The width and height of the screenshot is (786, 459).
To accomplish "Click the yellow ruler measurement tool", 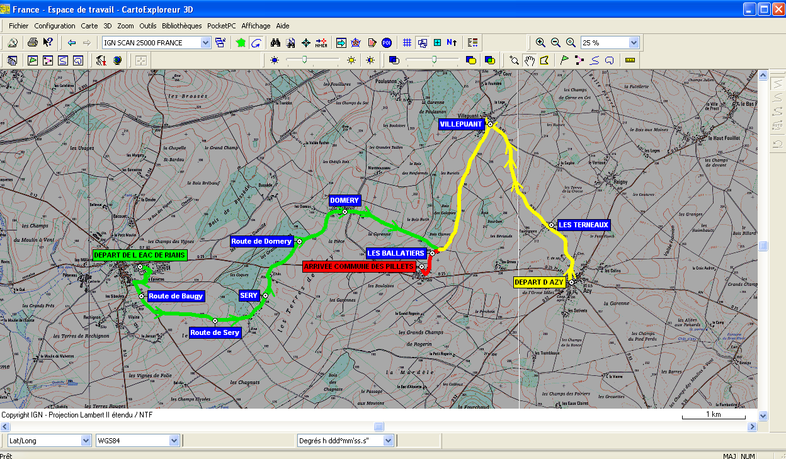I will tap(630, 60).
